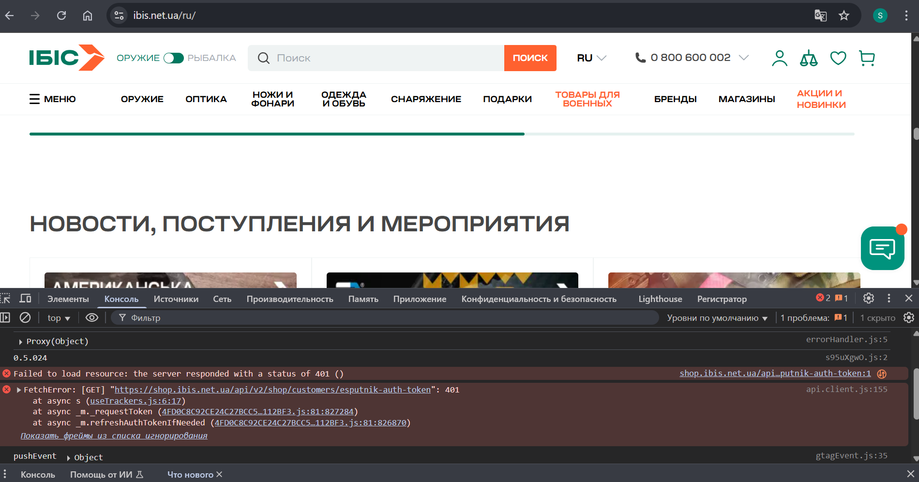The width and height of the screenshot is (919, 482).
Task: Open the product comparison scales icon
Action: [x=808, y=58]
